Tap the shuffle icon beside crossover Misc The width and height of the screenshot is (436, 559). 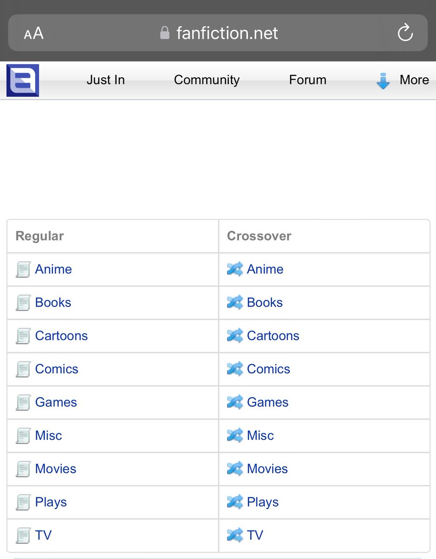click(x=235, y=436)
